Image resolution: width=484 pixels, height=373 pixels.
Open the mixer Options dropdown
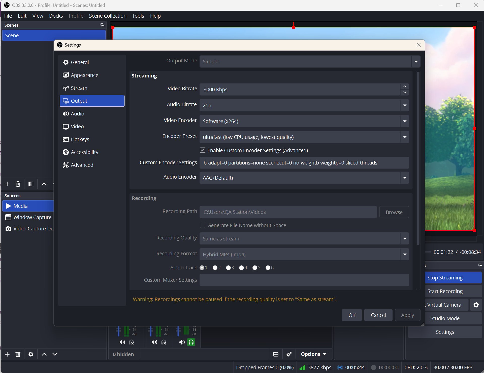[313, 354]
